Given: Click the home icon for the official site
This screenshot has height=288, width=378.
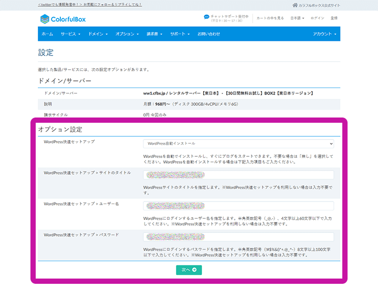Looking at the screenshot, I should 295,5.
